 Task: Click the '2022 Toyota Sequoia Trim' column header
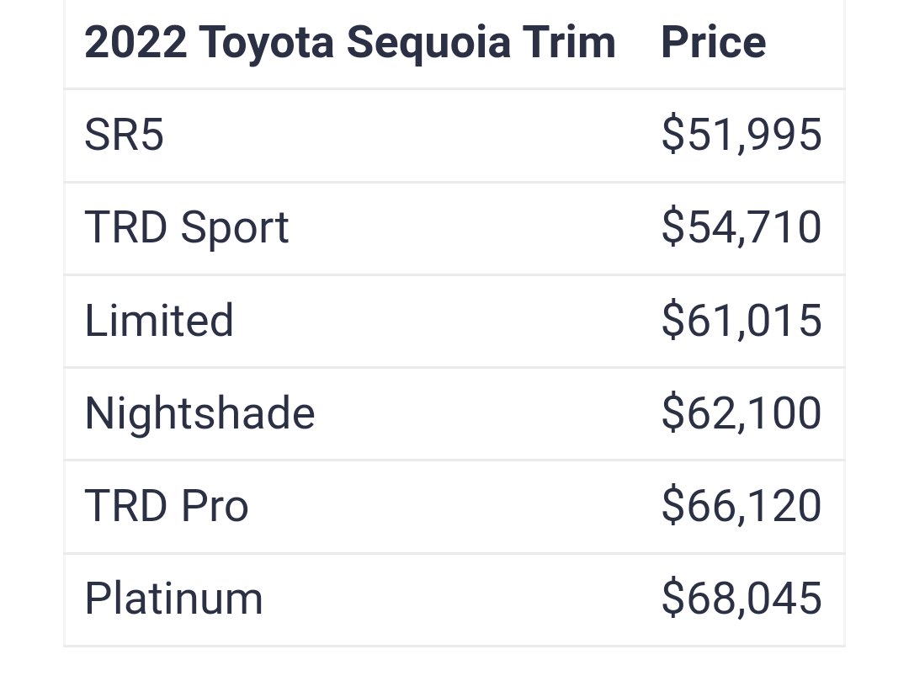click(349, 43)
